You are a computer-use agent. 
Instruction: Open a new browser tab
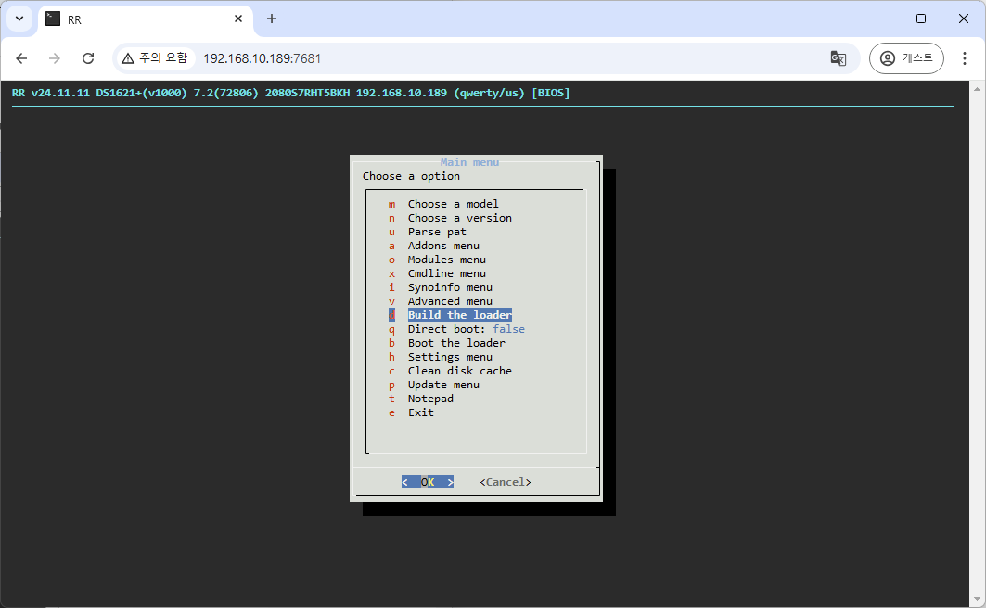(x=272, y=19)
